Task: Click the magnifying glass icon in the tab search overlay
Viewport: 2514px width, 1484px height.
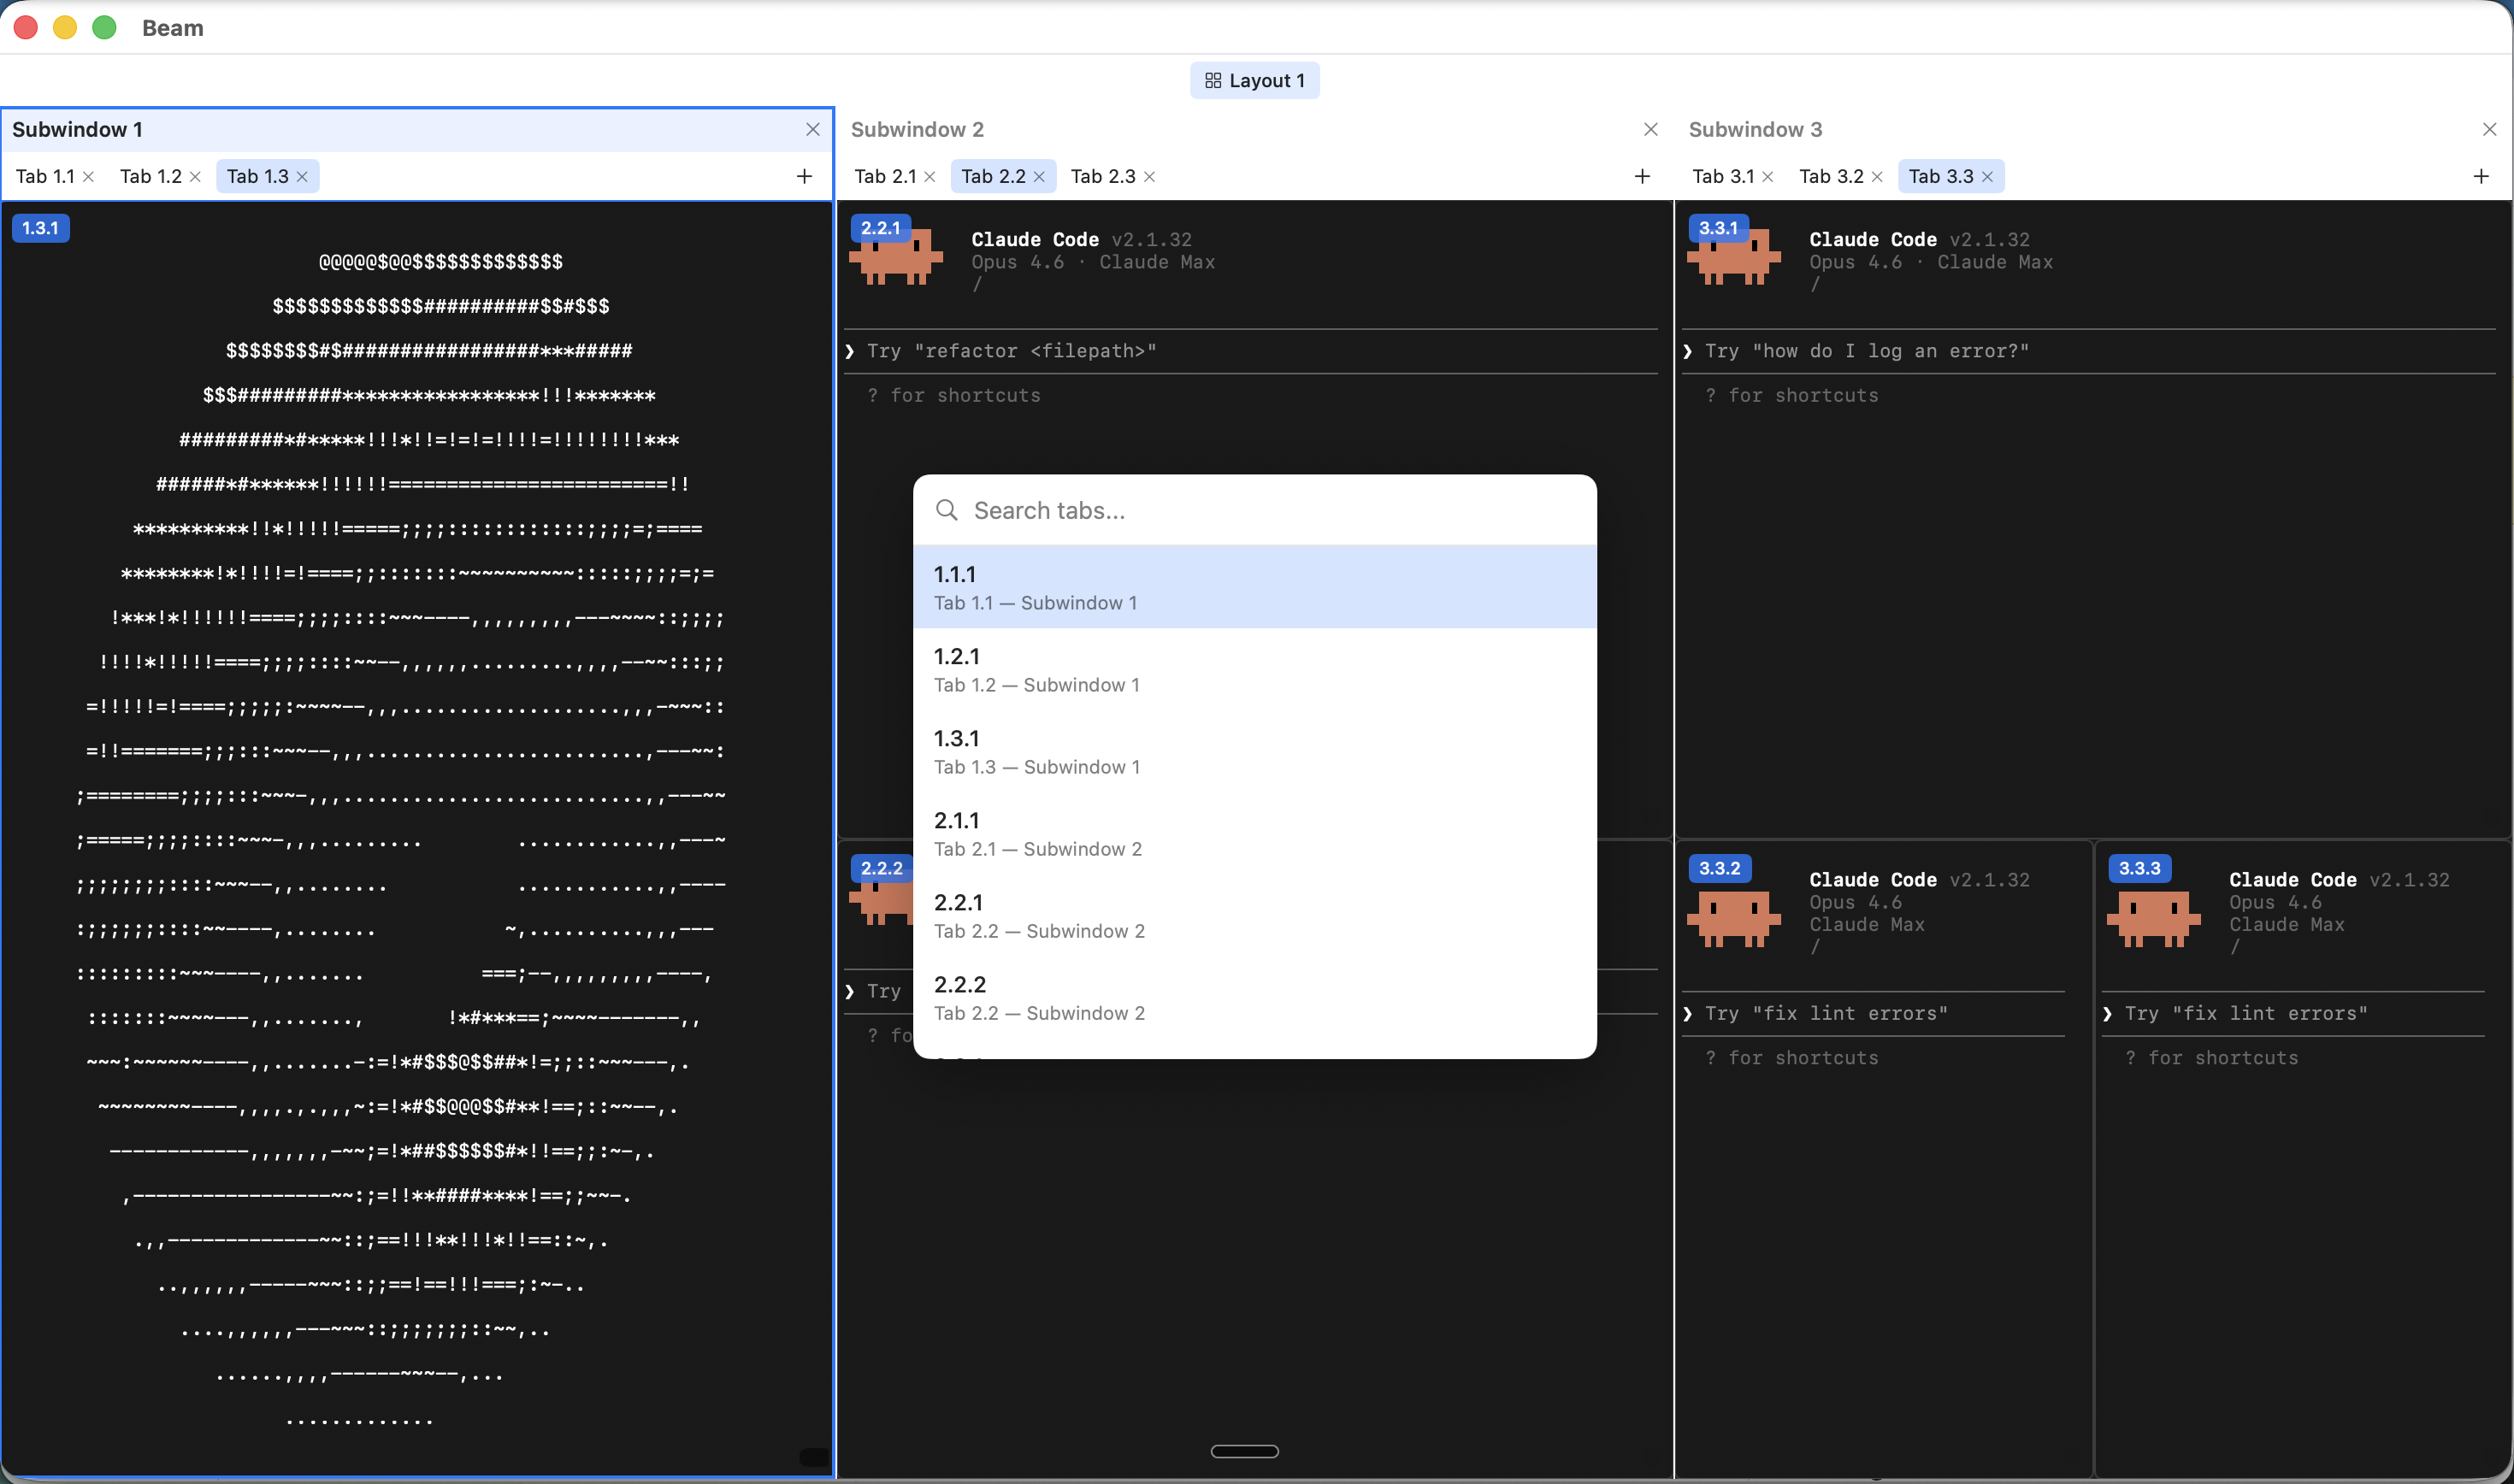Action: click(x=947, y=510)
